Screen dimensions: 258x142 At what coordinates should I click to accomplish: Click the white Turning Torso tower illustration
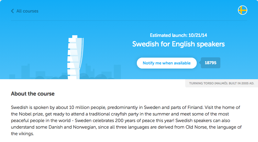tap(74, 57)
